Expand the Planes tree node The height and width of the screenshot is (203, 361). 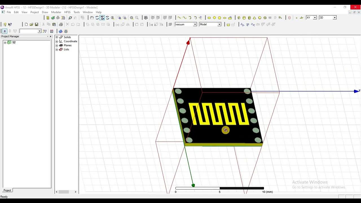[57, 45]
